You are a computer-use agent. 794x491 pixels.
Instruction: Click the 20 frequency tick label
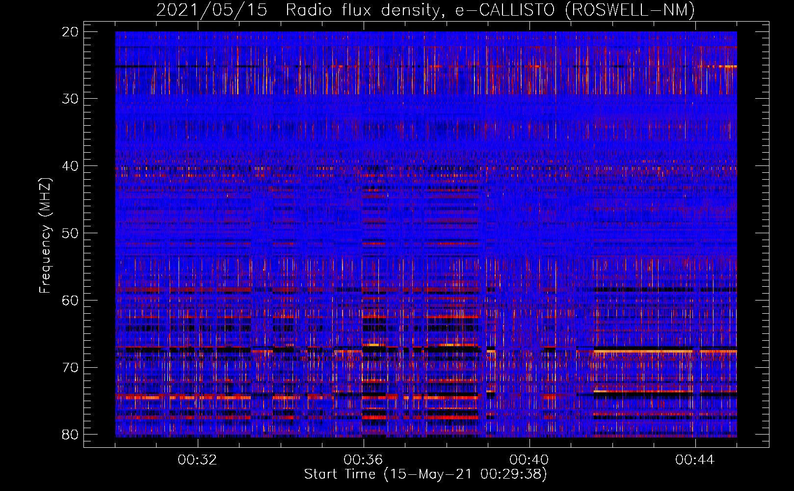[x=70, y=32]
